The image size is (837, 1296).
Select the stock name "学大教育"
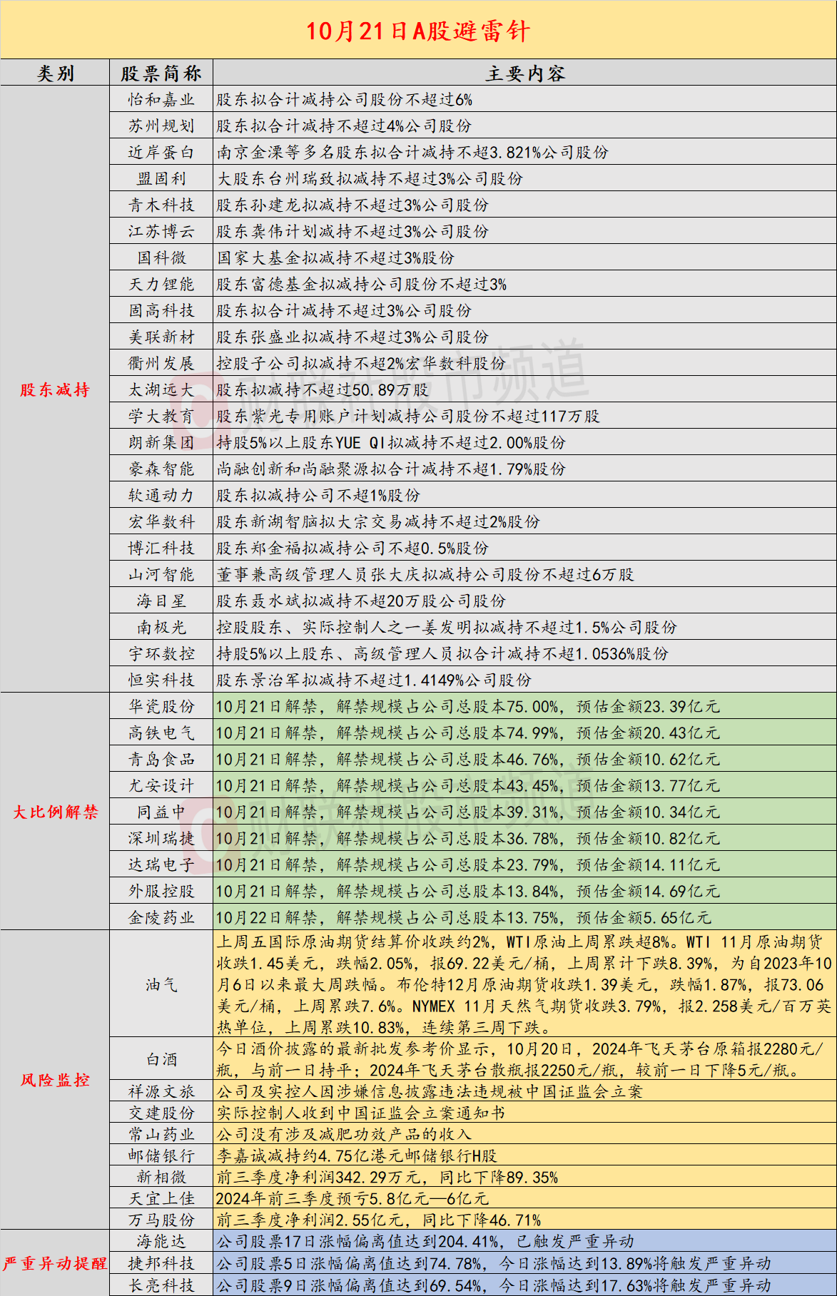(161, 417)
